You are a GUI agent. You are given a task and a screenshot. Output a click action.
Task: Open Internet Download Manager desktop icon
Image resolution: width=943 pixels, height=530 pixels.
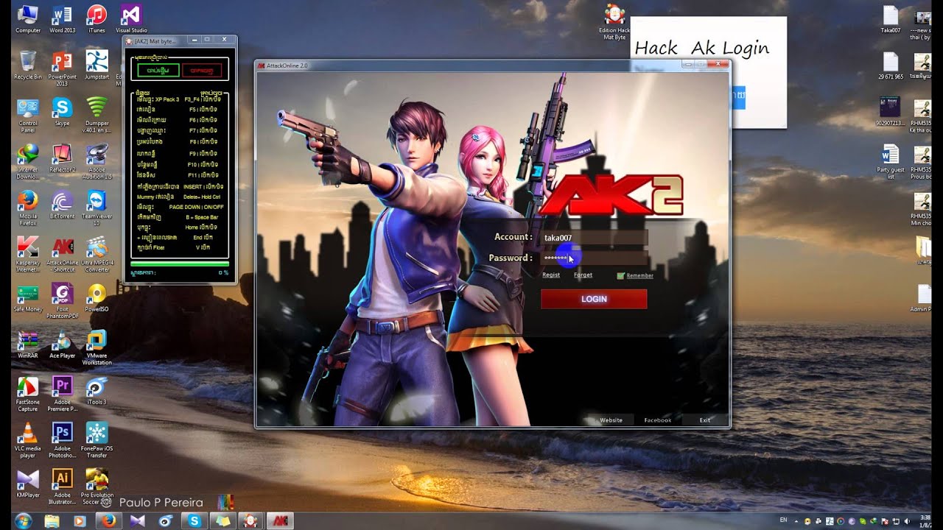28,162
